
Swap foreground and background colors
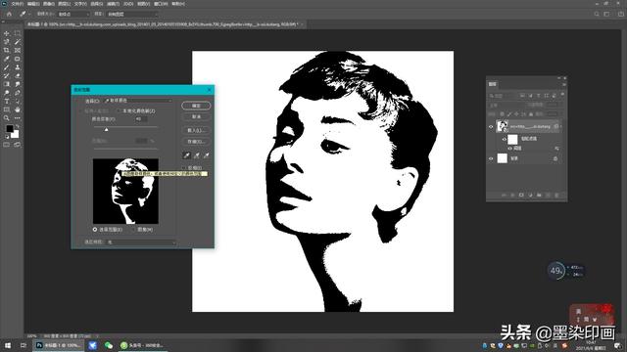[x=18, y=126]
